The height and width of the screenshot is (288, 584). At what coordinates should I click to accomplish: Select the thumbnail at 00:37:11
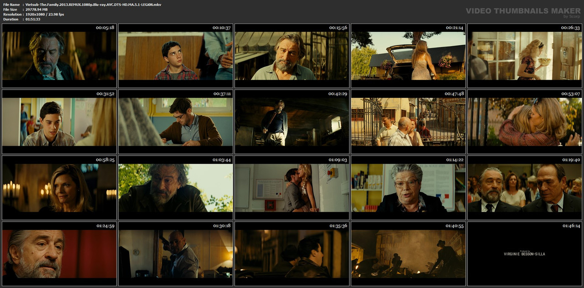(176, 122)
